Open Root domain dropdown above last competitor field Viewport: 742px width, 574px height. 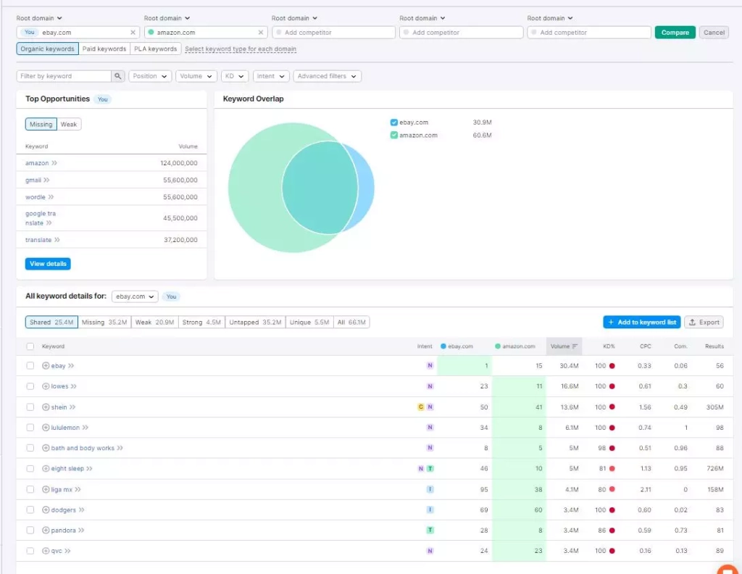(x=550, y=18)
